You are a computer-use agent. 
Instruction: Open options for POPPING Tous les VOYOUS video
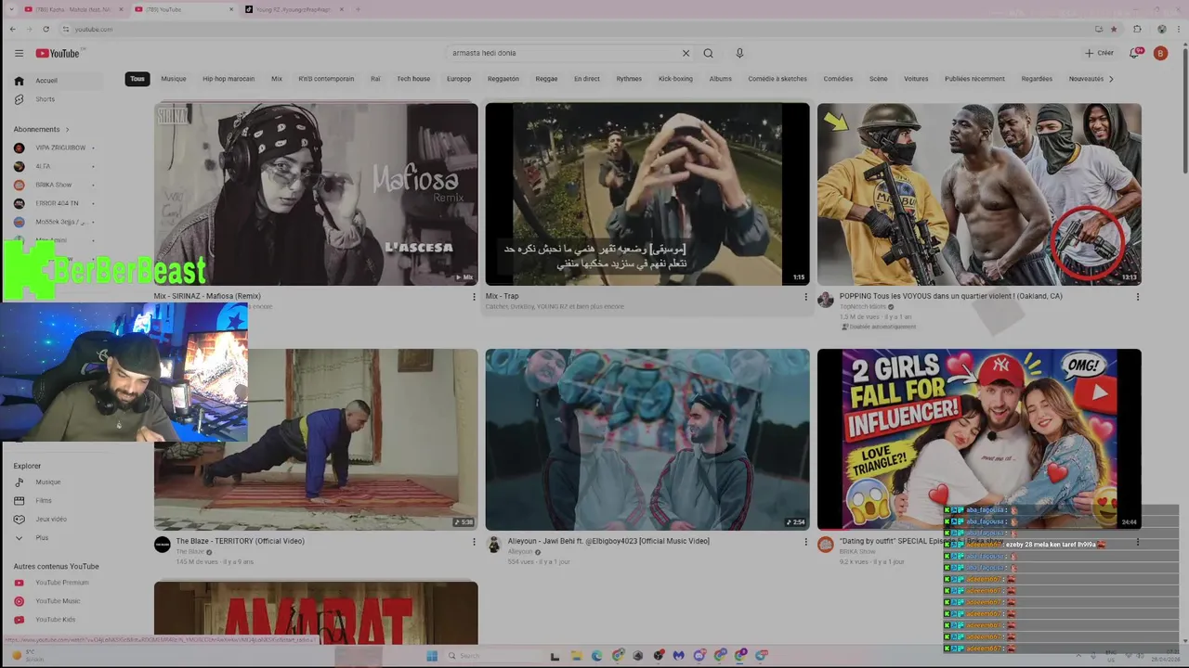pyautogui.click(x=1137, y=297)
